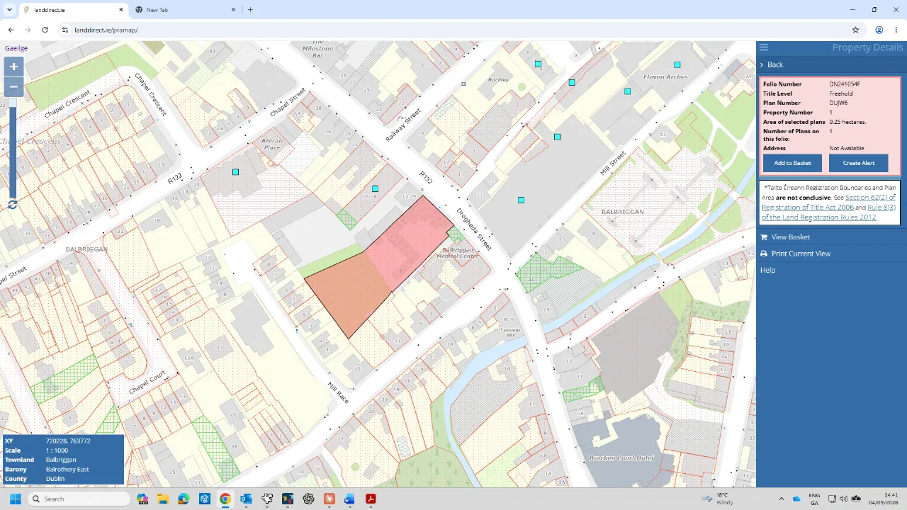Screen dimensions: 907x510
Task: Go back to the previous browser page
Action: point(11,30)
